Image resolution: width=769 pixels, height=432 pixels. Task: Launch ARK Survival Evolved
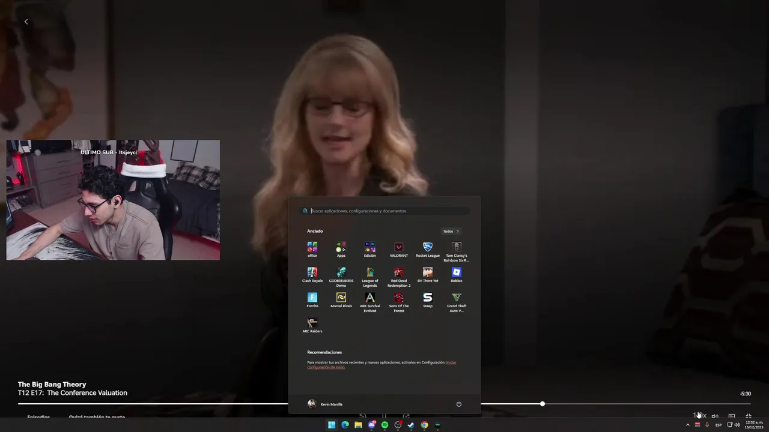click(x=370, y=302)
